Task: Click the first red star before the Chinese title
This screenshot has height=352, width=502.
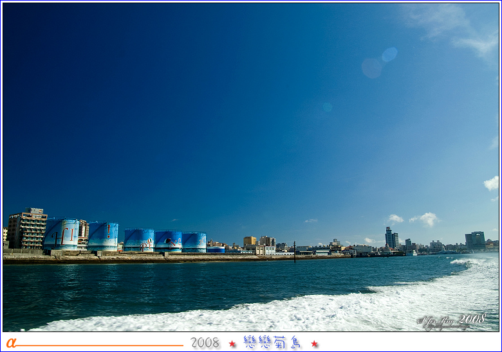Action: click(232, 344)
